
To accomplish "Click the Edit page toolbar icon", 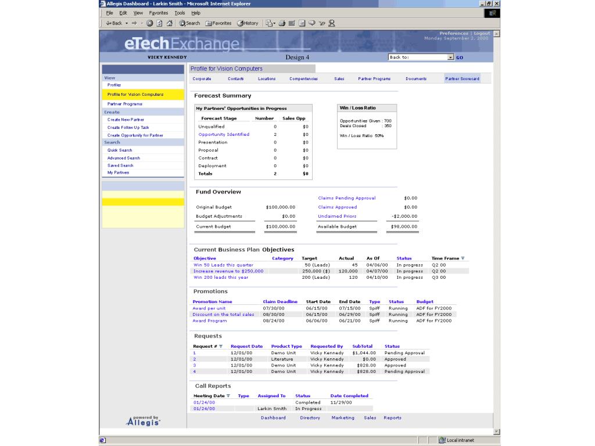I will coord(292,23).
